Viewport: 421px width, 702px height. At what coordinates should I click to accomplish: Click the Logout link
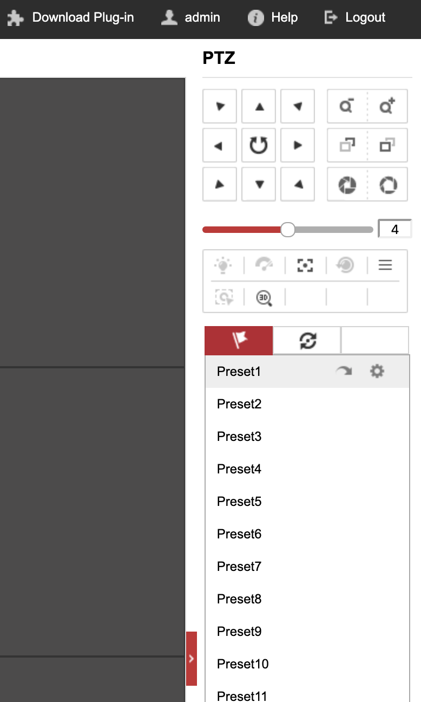[x=354, y=17]
